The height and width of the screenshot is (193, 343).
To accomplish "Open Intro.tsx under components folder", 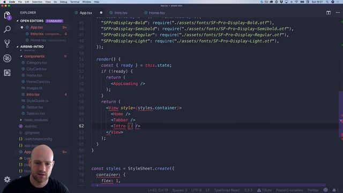I will coord(33,94).
